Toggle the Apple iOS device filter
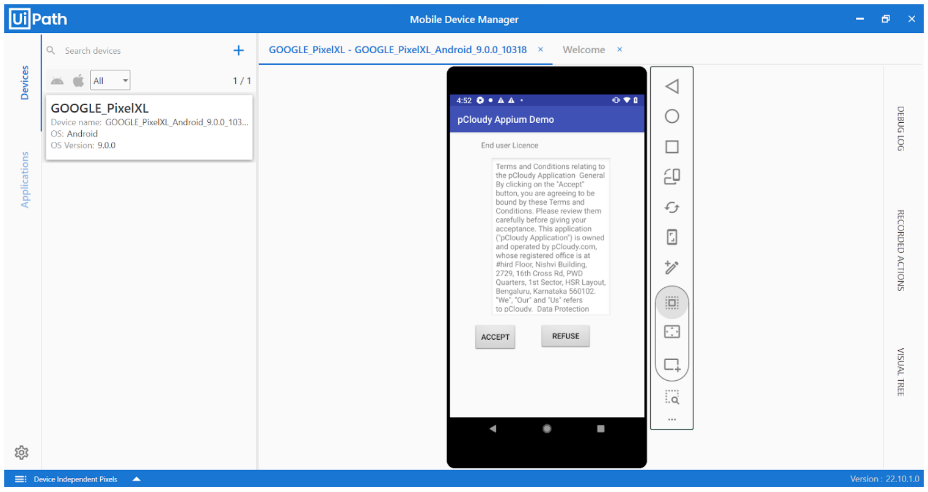 pyautogui.click(x=78, y=81)
